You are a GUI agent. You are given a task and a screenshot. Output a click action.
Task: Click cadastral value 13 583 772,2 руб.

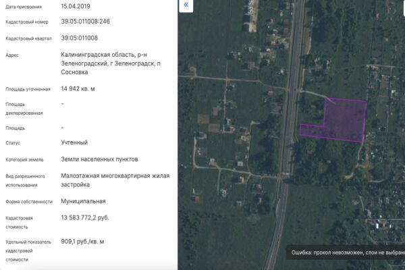(x=85, y=217)
